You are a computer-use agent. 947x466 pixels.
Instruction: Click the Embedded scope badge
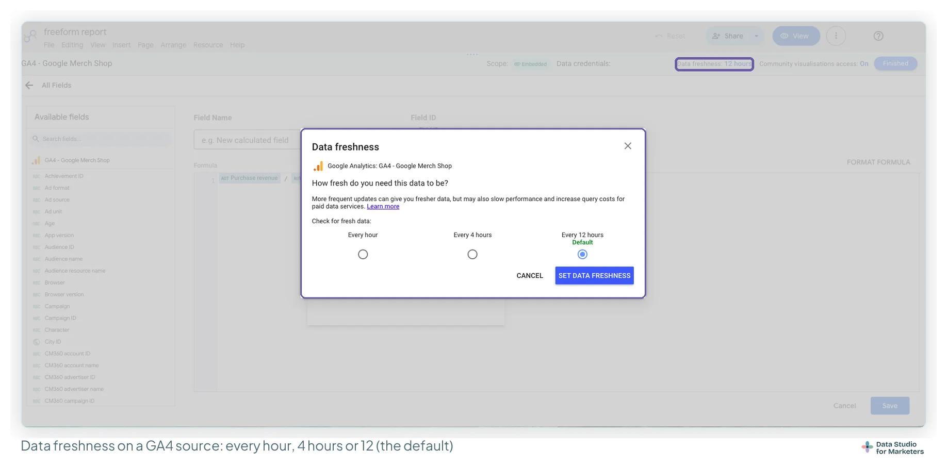pyautogui.click(x=530, y=64)
